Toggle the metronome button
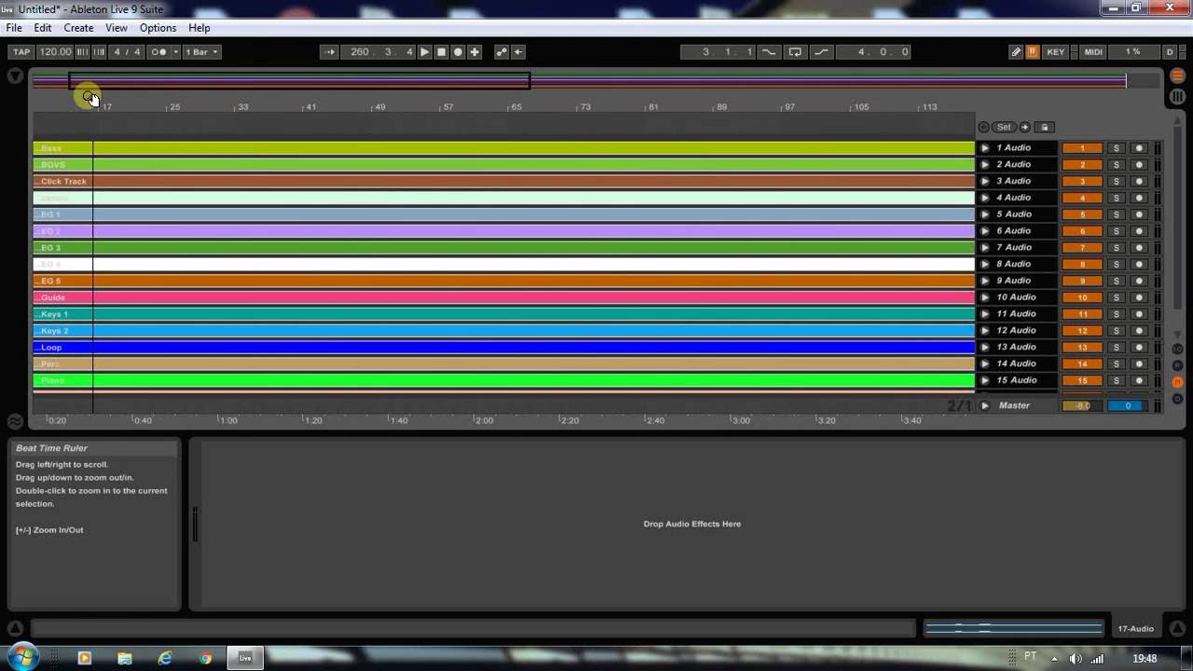 coord(158,52)
